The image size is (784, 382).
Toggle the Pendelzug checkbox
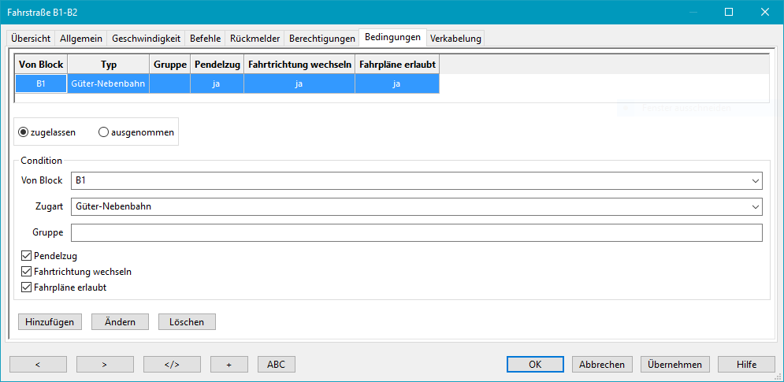point(28,256)
